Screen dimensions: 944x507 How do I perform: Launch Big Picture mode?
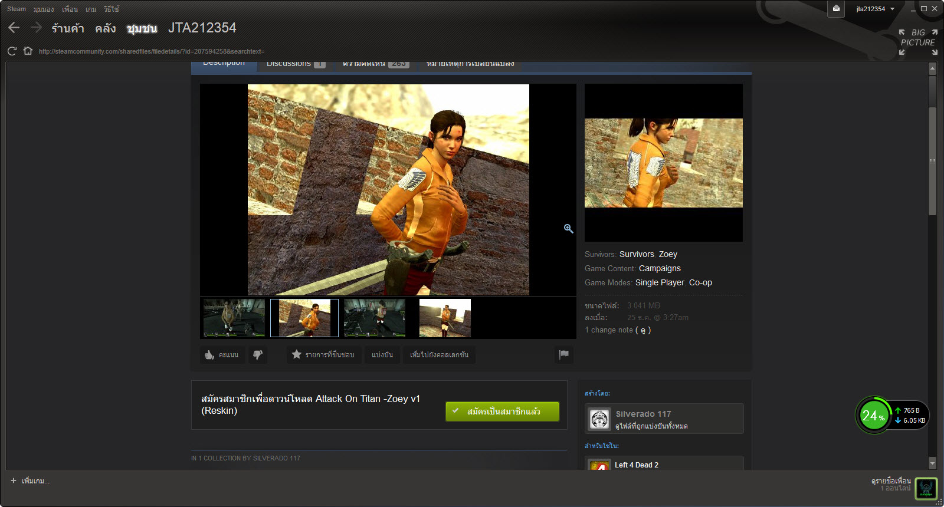918,42
